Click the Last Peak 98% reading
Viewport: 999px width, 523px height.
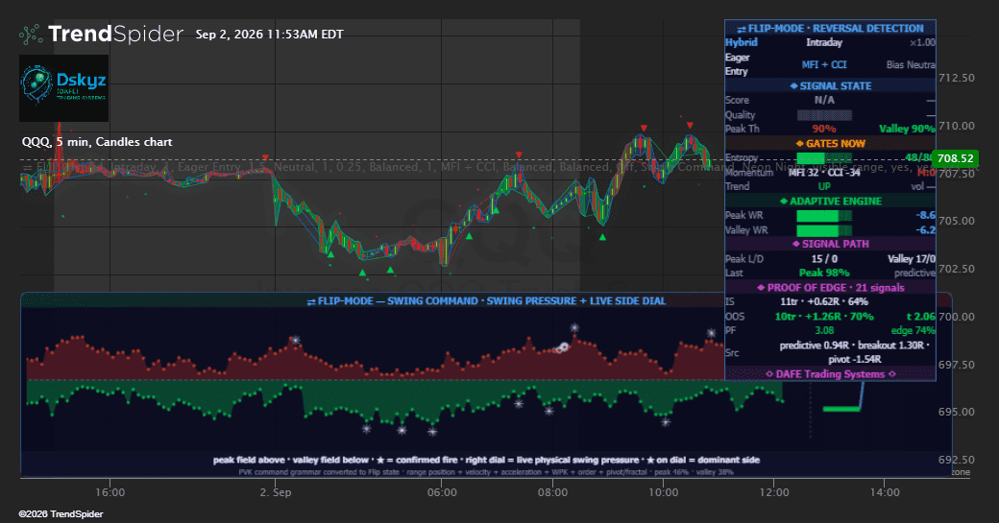(x=824, y=273)
